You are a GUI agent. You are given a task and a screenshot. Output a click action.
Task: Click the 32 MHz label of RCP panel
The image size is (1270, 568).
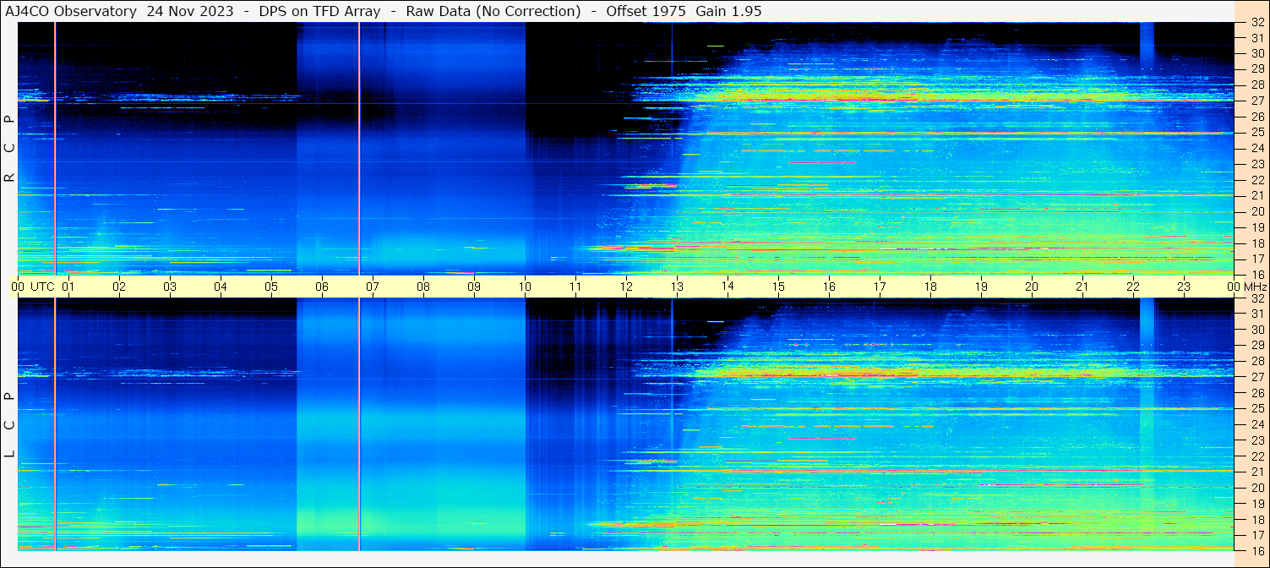[x=1256, y=23]
